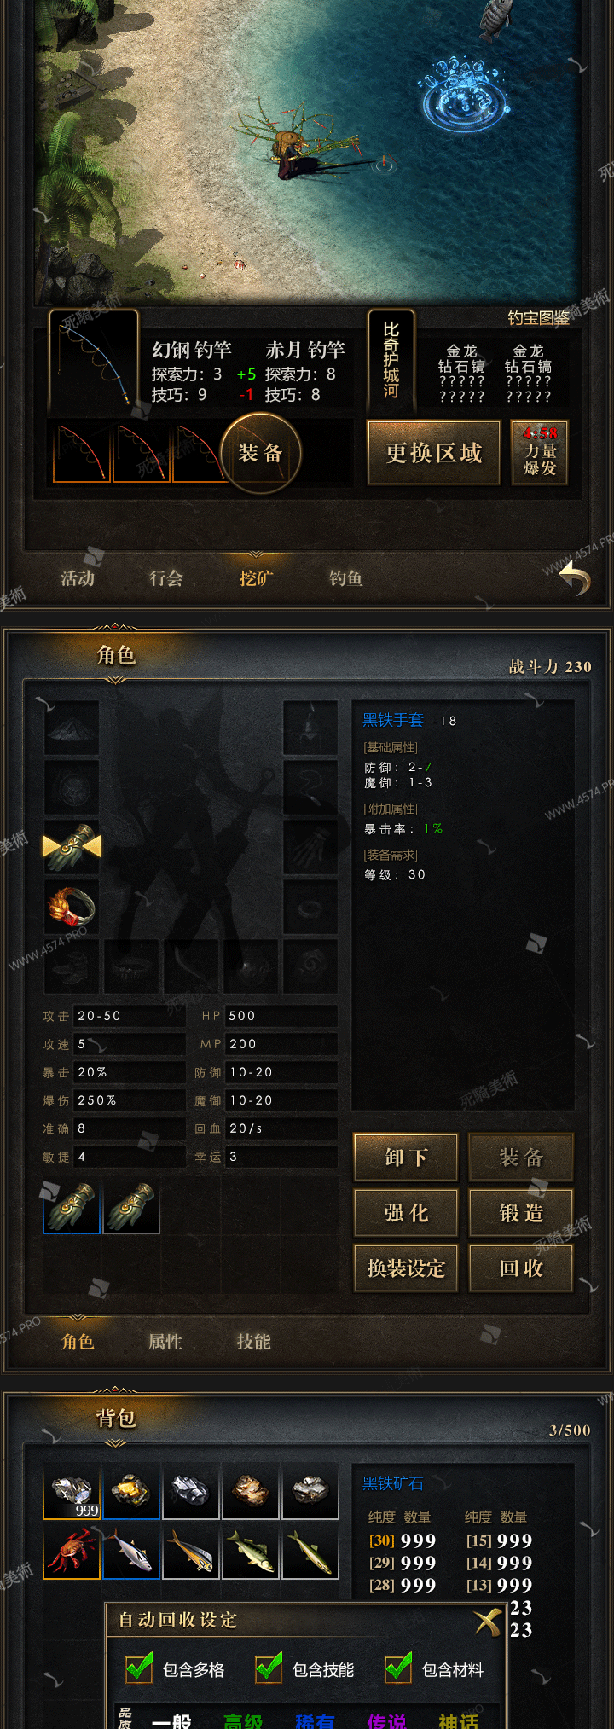Select the tuna fish backpack item
The width and height of the screenshot is (614, 1729).
tap(131, 1550)
